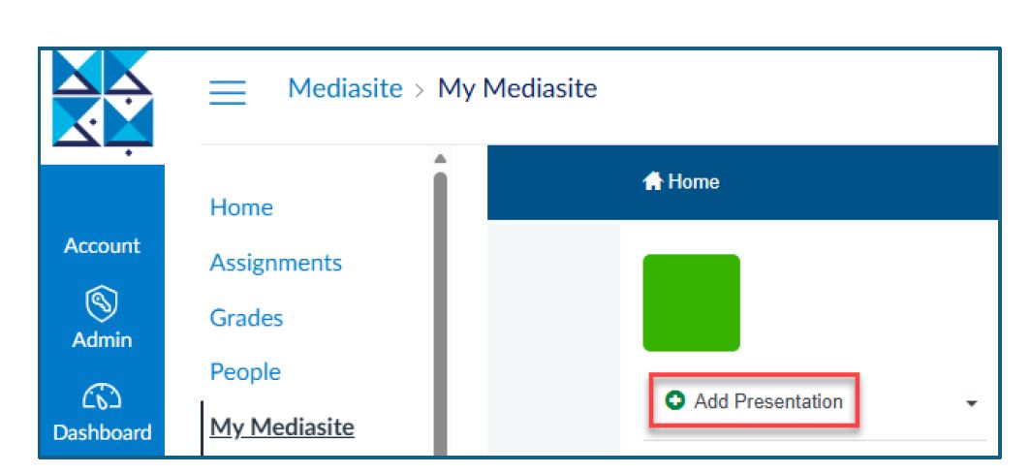
Task: Open Assignments in the course navigation
Action: click(276, 263)
